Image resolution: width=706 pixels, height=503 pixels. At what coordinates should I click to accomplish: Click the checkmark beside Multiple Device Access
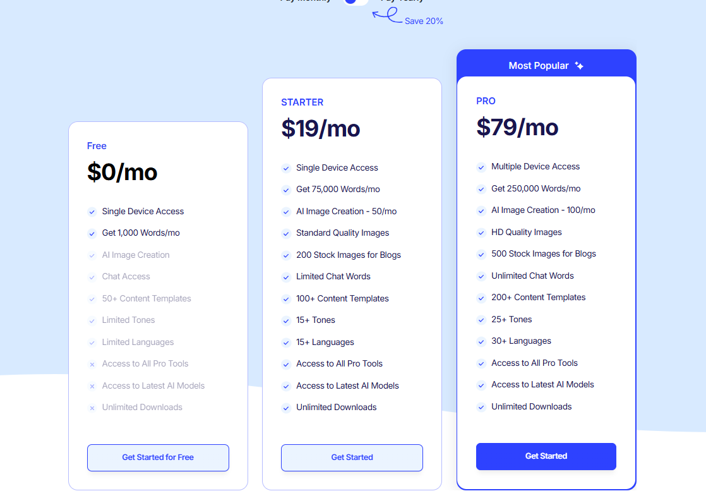(x=481, y=167)
